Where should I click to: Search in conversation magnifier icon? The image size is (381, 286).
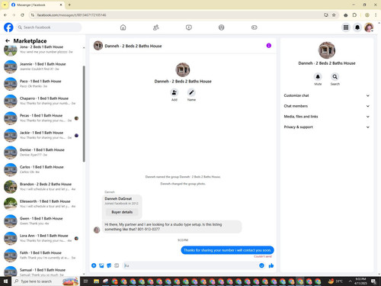[x=335, y=76]
